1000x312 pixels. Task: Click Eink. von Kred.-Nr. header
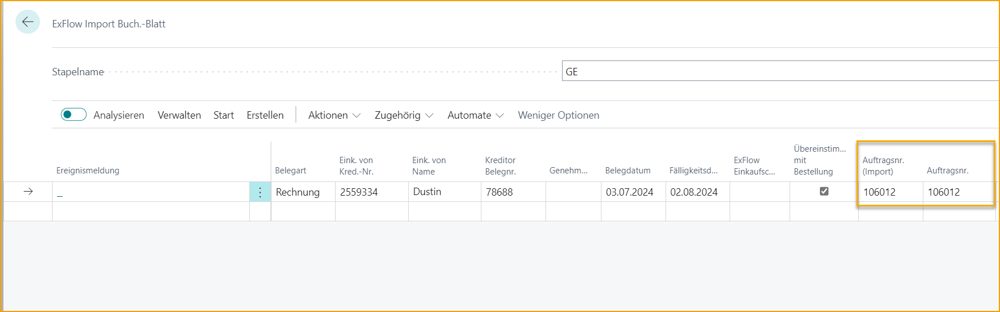(356, 165)
